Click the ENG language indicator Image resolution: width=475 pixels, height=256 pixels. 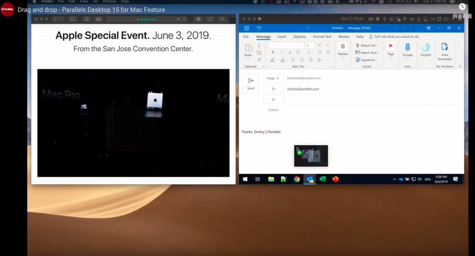pyautogui.click(x=428, y=179)
